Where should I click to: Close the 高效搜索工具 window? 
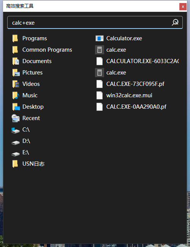coord(183,6)
